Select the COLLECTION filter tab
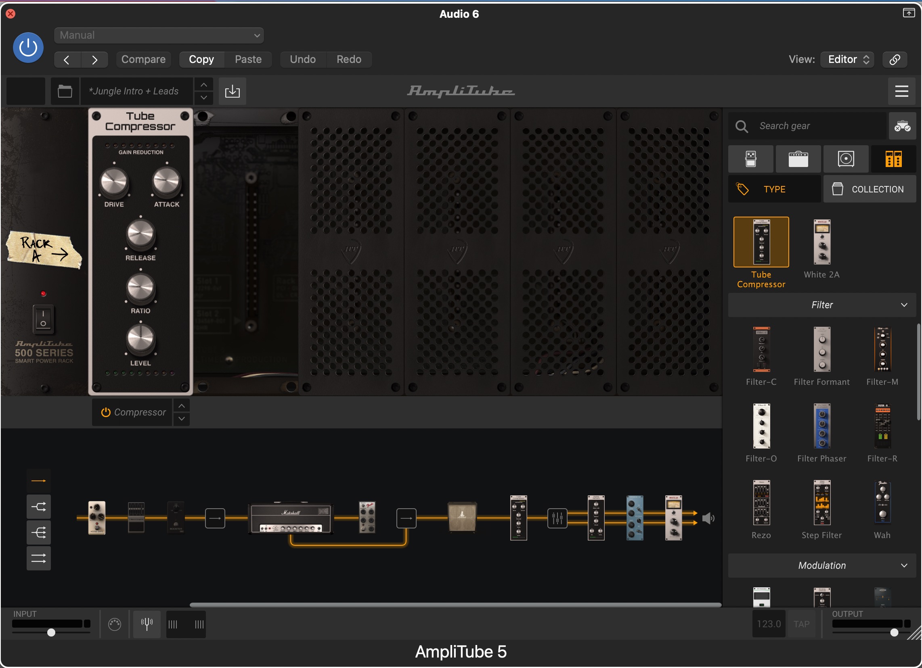The height and width of the screenshot is (668, 922). (x=869, y=189)
